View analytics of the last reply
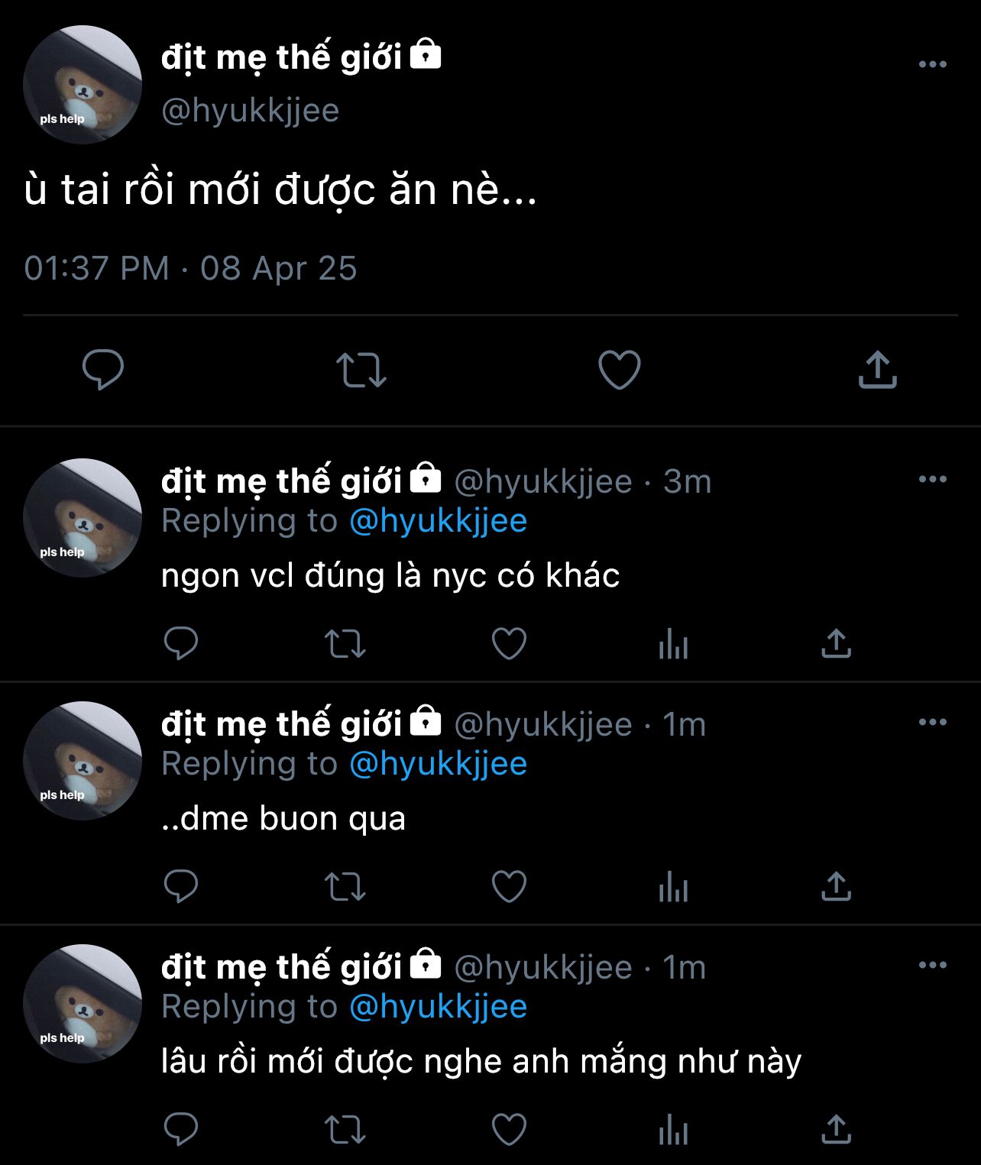Viewport: 981px width, 1165px height. tap(673, 1131)
